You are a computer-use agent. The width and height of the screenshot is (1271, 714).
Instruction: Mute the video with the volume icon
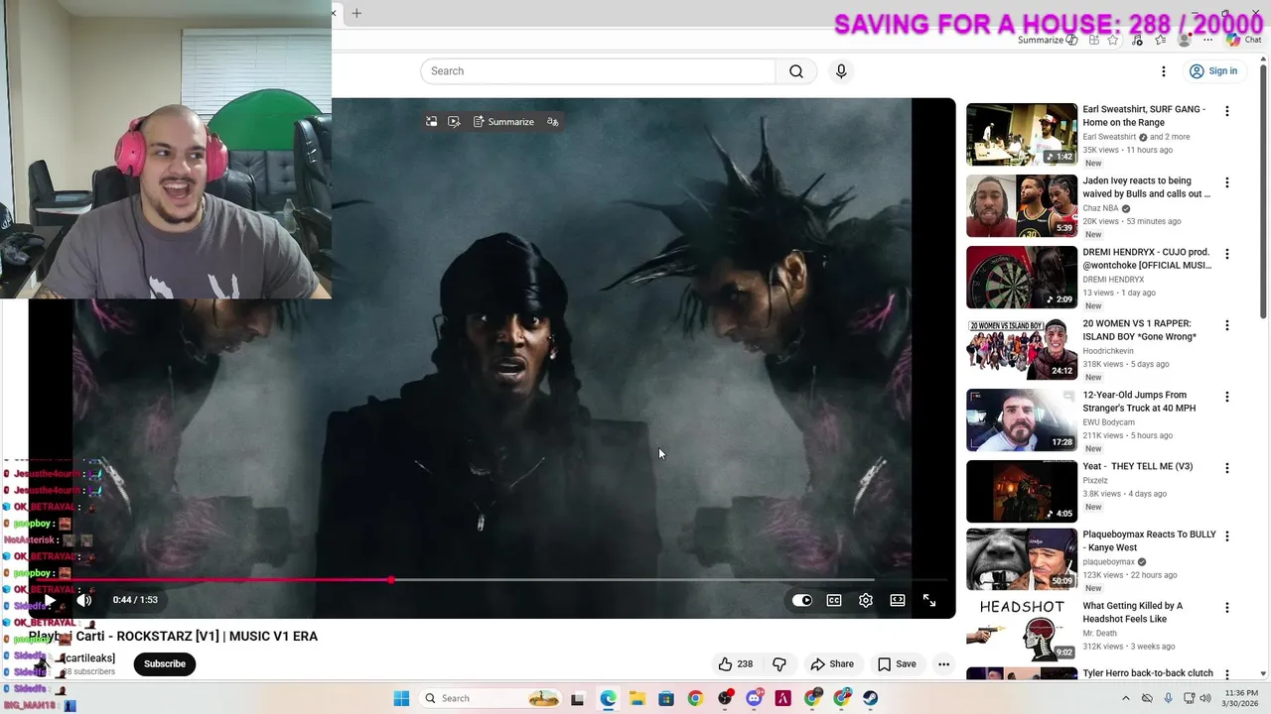click(x=84, y=600)
